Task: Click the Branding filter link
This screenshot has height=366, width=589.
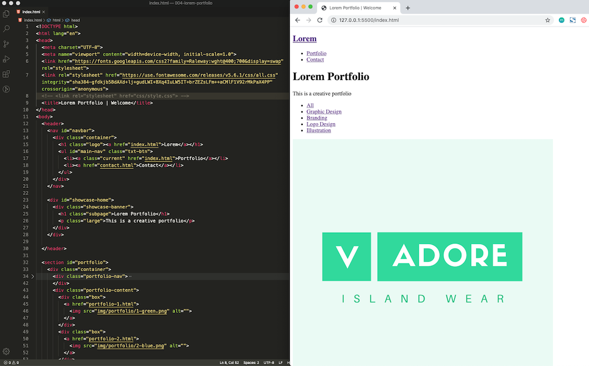Action: (x=317, y=118)
